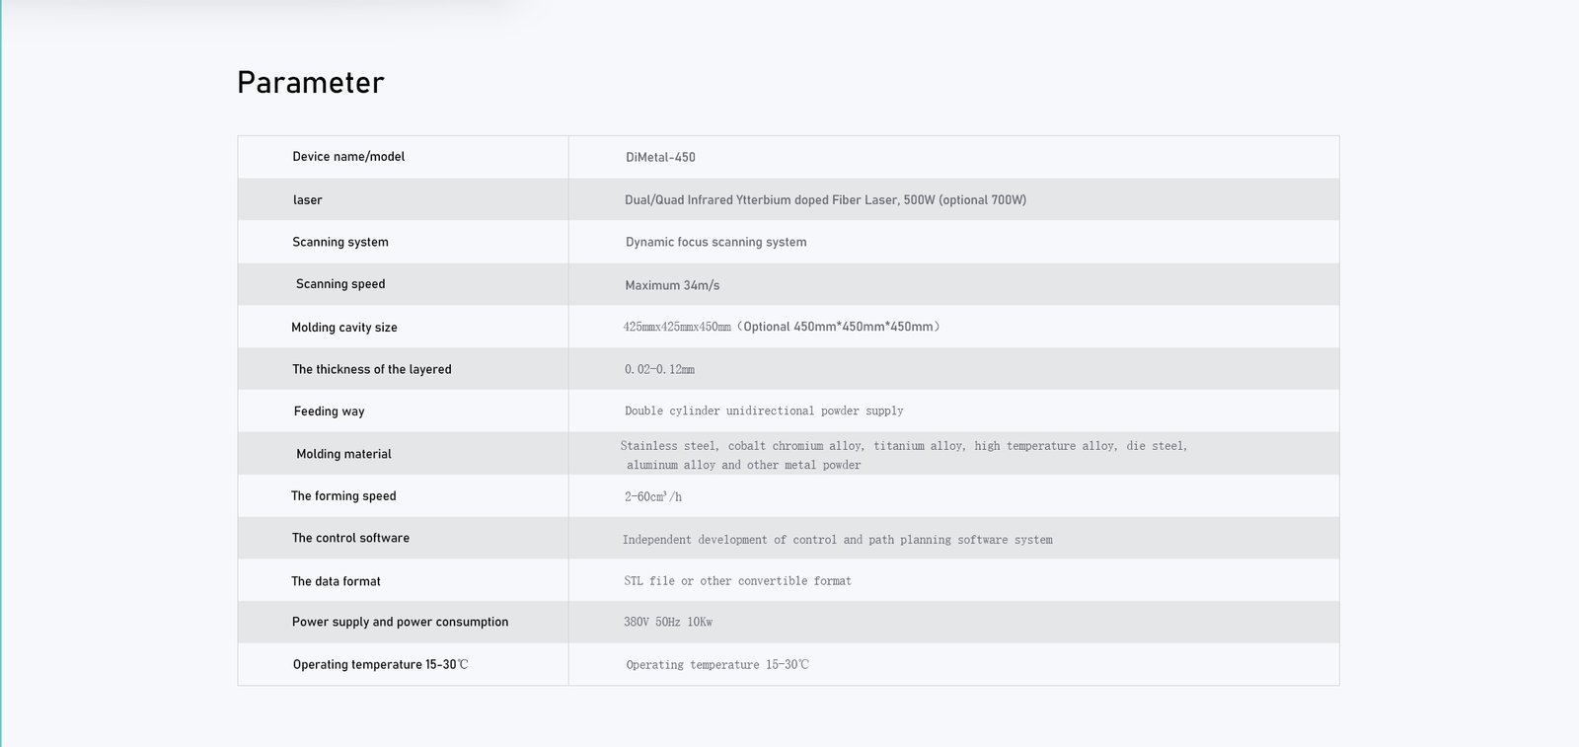Click the Parameter section heading
The image size is (1579, 747).
(311, 83)
